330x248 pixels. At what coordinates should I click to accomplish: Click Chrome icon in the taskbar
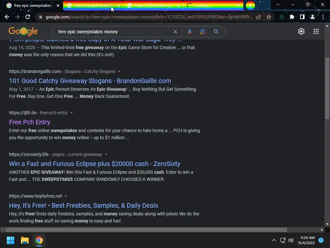click(x=39, y=240)
